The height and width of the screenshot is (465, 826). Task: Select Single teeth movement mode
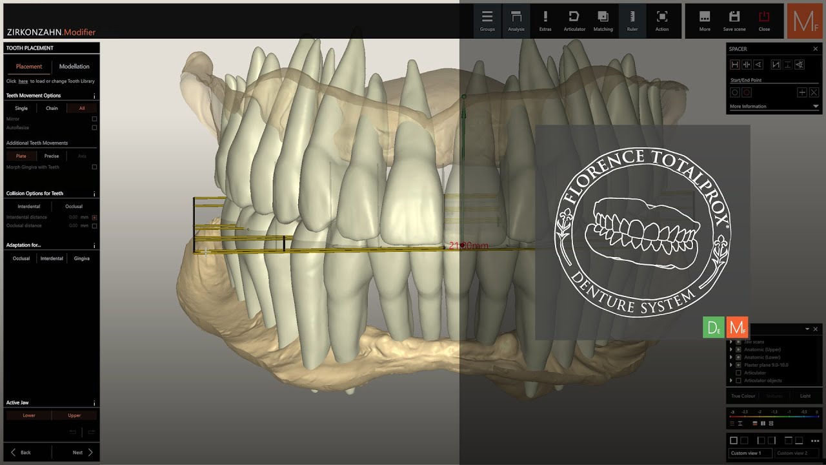[21, 108]
